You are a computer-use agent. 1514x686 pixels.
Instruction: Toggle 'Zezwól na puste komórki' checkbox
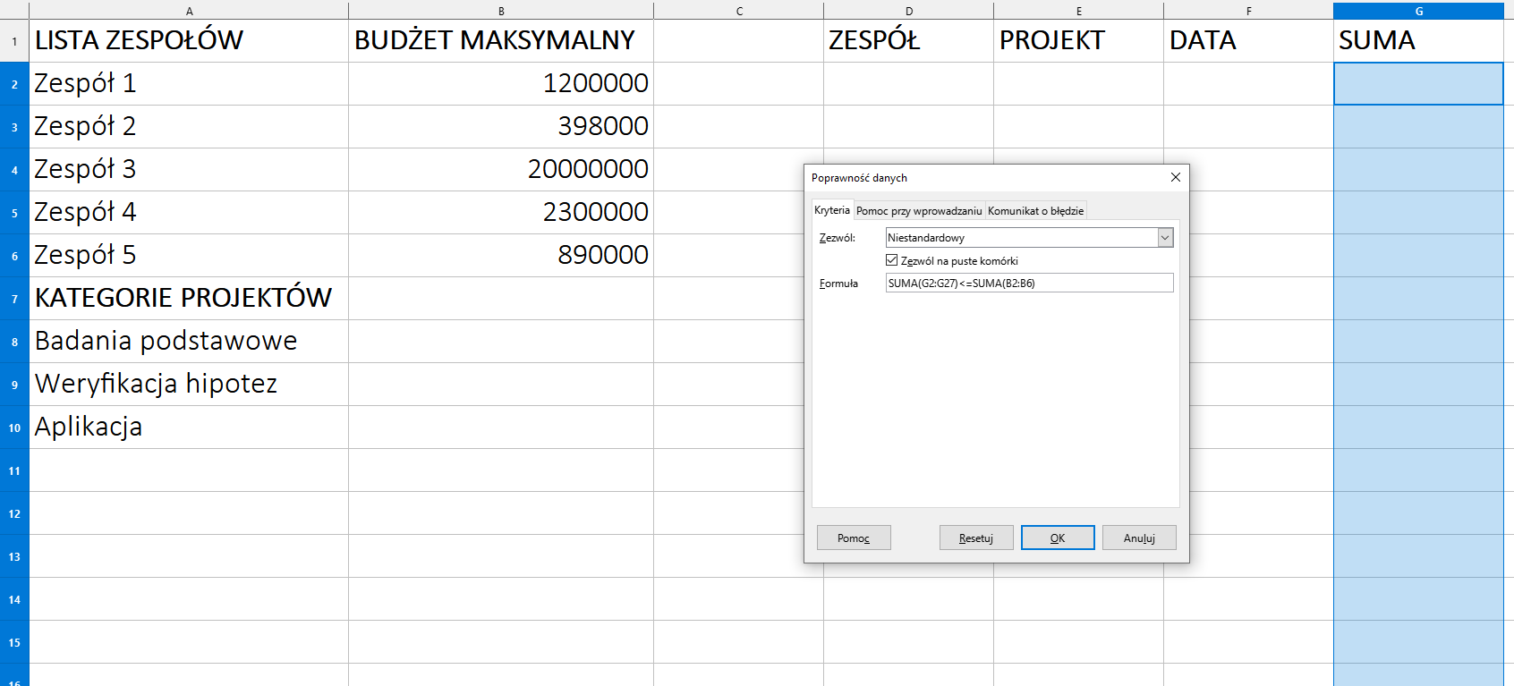click(x=891, y=260)
